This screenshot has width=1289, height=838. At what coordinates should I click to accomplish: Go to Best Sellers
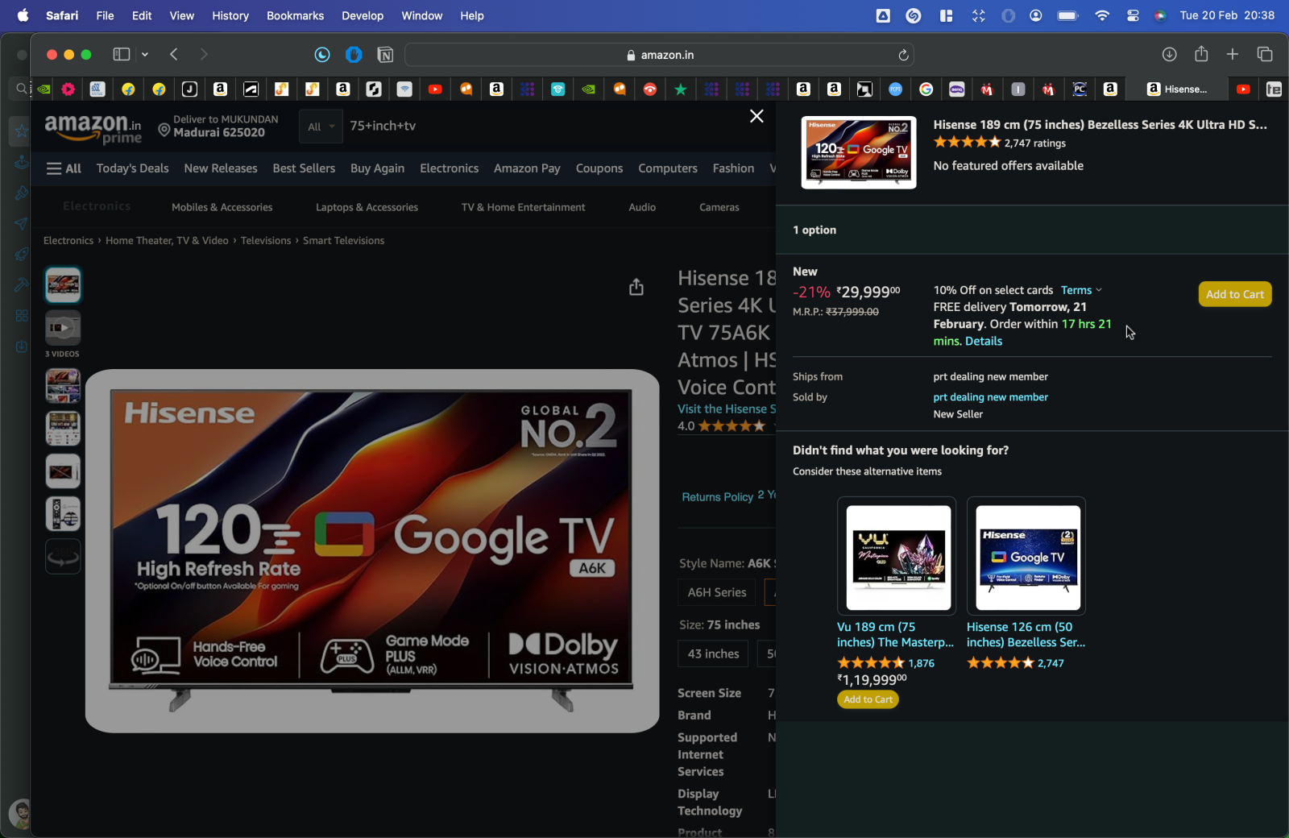click(x=304, y=168)
